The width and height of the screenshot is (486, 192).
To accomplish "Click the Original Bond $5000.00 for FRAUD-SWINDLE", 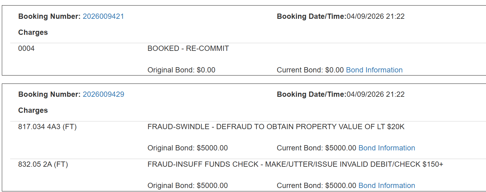I will pyautogui.click(x=188, y=148).
